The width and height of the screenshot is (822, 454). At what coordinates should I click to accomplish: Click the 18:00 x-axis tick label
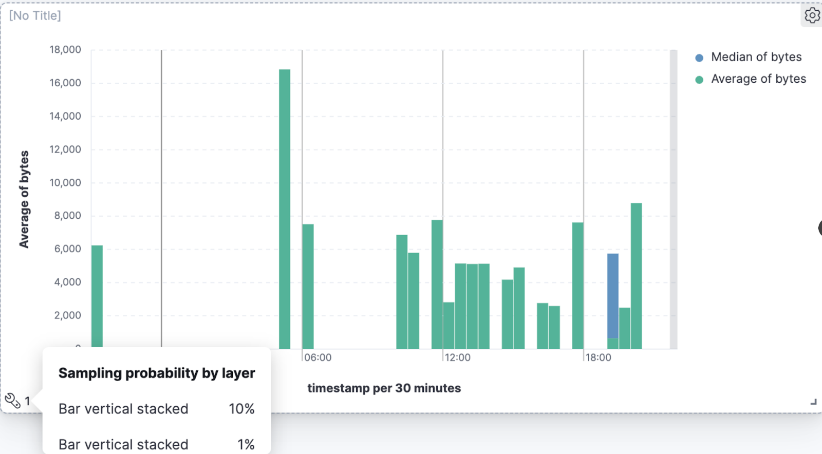pos(599,357)
